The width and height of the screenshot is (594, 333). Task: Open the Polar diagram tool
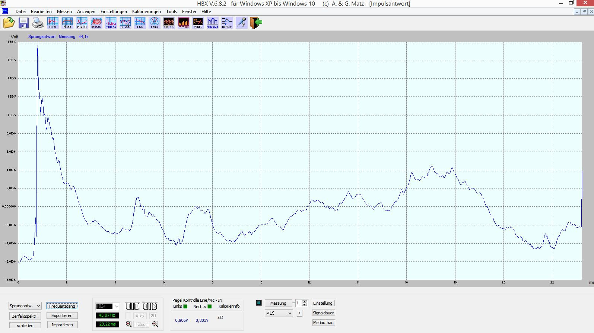(x=155, y=23)
